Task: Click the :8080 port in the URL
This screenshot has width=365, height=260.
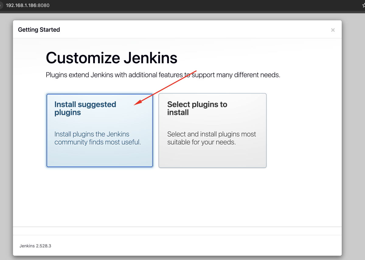Action: pos(43,5)
